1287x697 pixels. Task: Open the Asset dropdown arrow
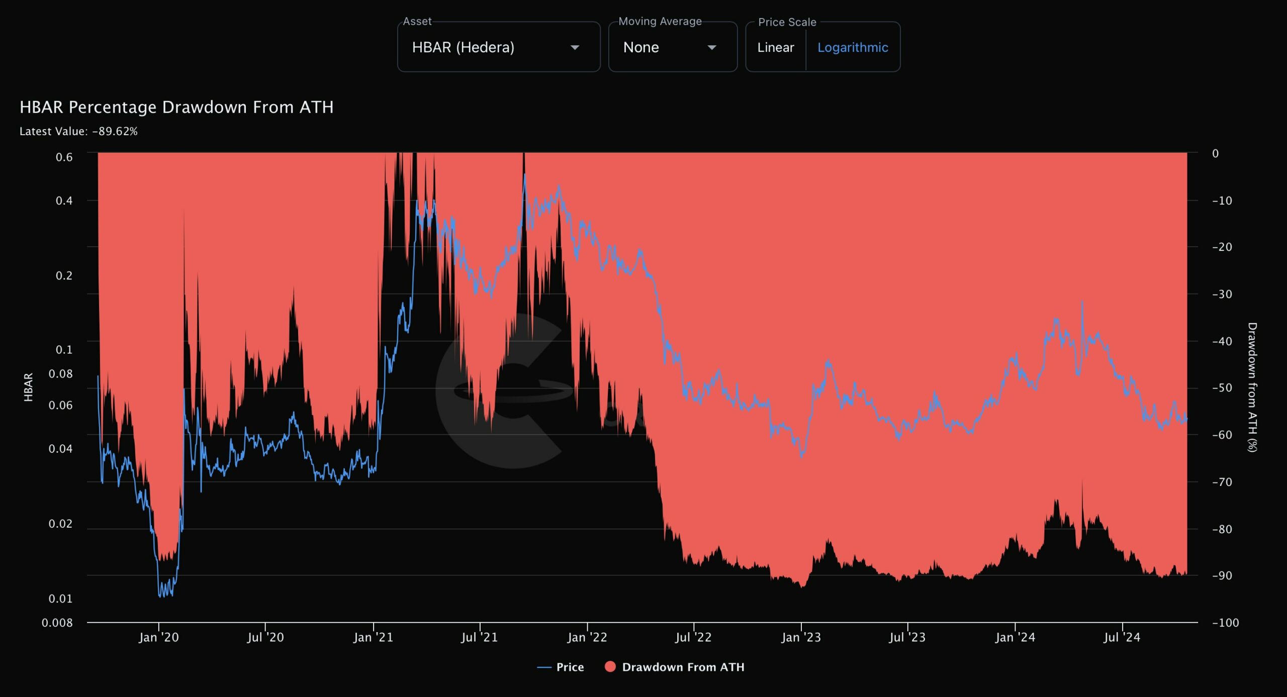tap(575, 47)
